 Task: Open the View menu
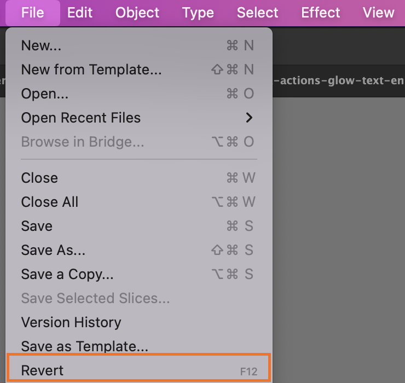[x=378, y=13]
